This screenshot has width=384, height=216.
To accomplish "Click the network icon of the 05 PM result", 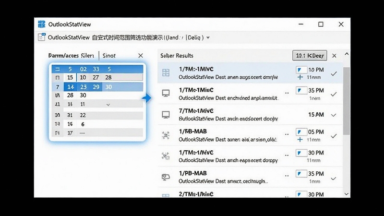I will pos(166,135).
